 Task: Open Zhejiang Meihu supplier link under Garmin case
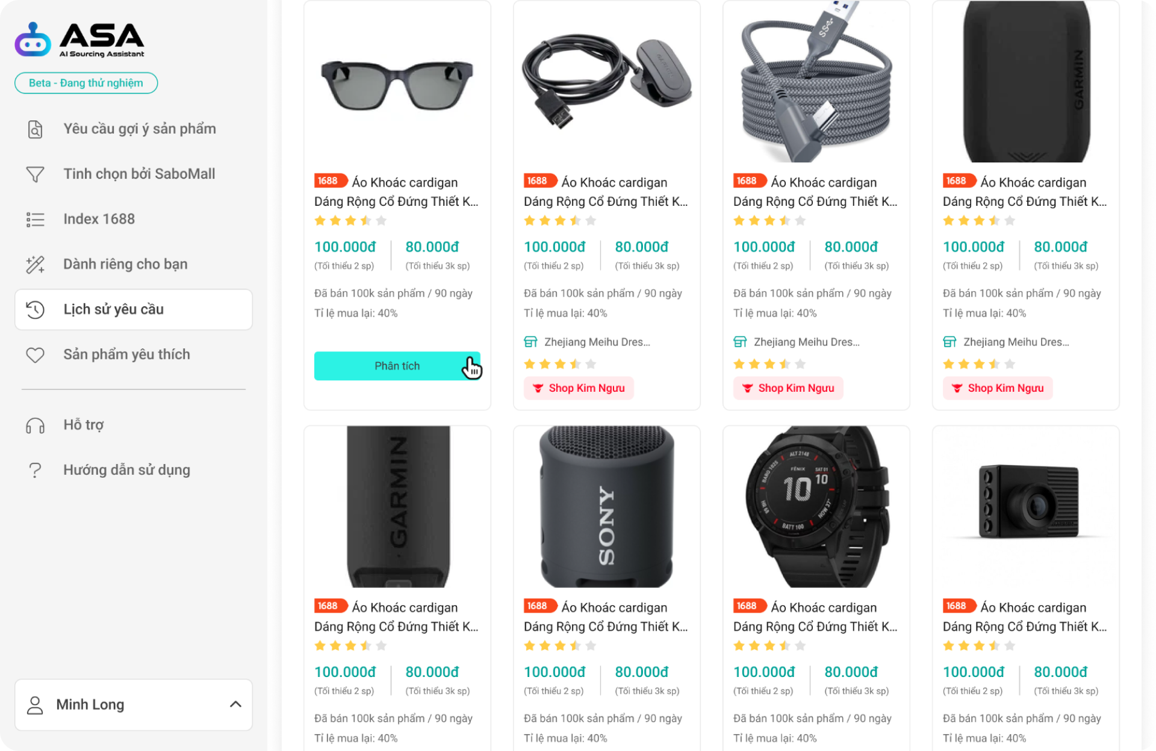point(1016,342)
